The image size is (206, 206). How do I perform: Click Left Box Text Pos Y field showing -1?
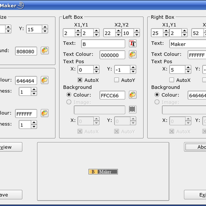[123, 70]
